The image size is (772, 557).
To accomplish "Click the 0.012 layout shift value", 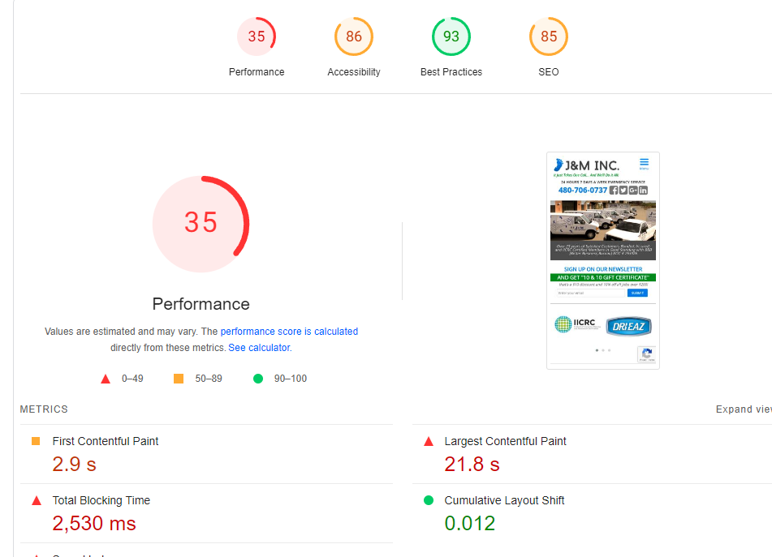I will 470,523.
